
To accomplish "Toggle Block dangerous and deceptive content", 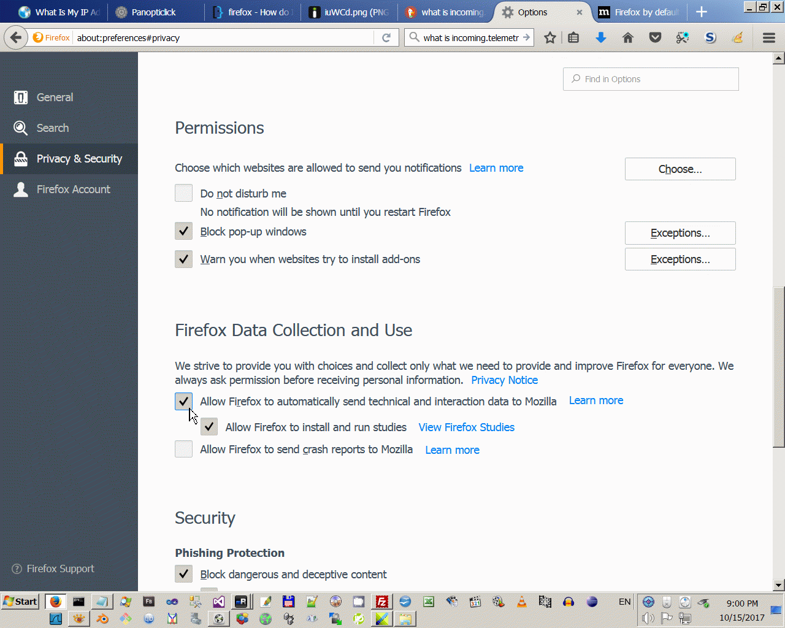I will coord(183,574).
